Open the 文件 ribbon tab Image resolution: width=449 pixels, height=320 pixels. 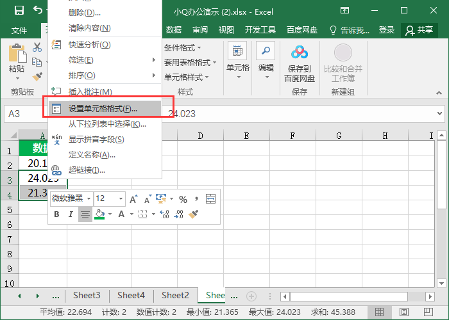pos(19,30)
